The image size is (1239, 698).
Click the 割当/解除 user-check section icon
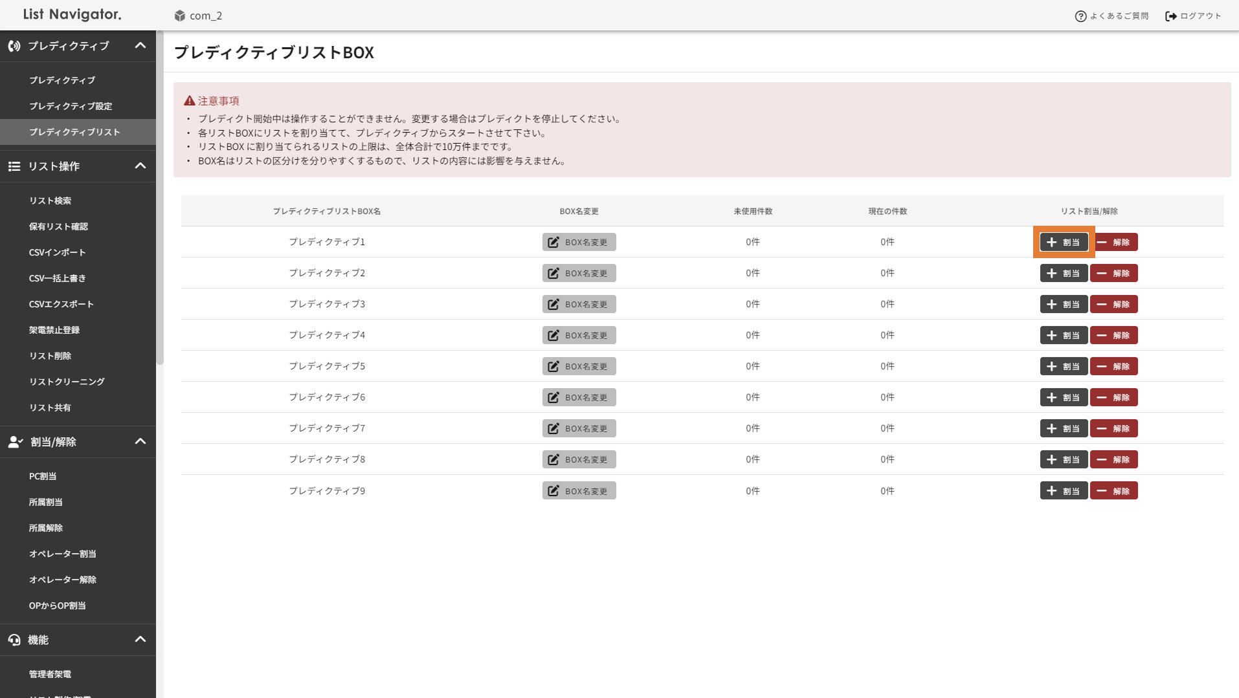(x=15, y=442)
